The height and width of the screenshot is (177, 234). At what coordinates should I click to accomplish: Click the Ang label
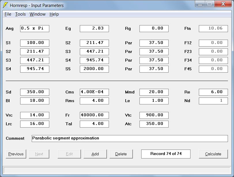click(x=10, y=29)
